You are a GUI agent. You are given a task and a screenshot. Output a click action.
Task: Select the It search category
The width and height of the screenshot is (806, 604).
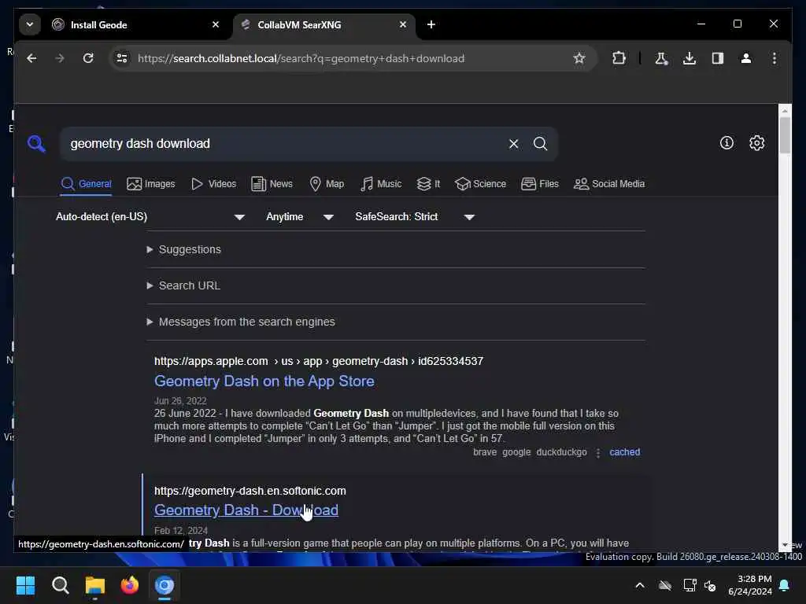[x=428, y=184]
